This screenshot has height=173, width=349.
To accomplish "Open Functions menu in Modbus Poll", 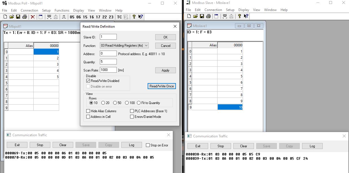I will click(62, 10).
